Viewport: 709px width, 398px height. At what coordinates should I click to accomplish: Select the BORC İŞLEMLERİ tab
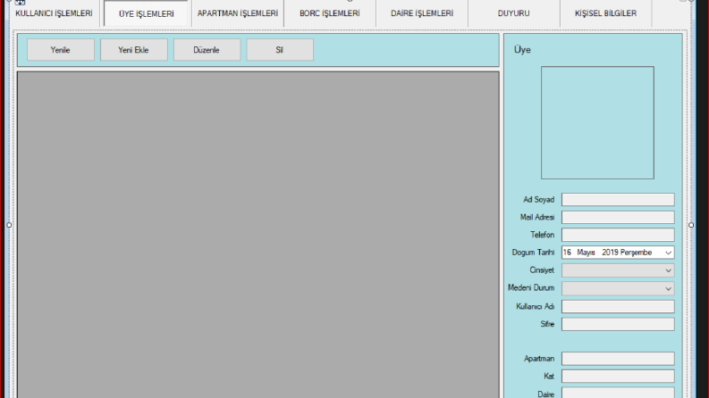click(x=330, y=13)
